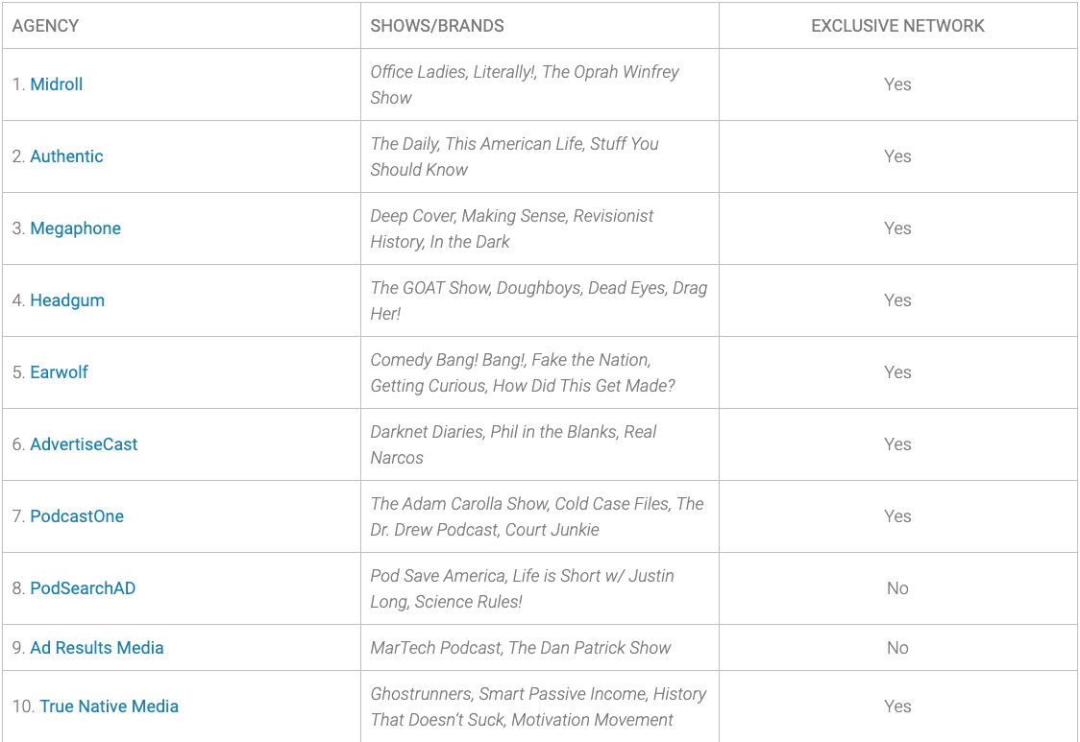The width and height of the screenshot is (1080, 742).
Task: Open the Ad Results Media link
Action: click(97, 648)
